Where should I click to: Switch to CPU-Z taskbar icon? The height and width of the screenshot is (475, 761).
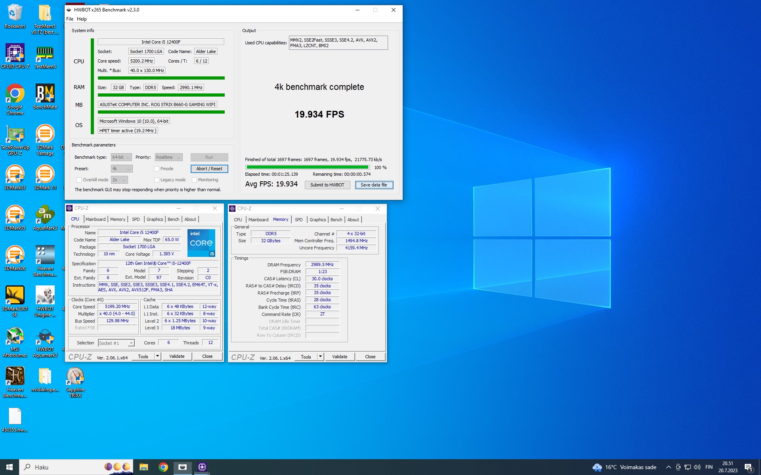pos(202,467)
